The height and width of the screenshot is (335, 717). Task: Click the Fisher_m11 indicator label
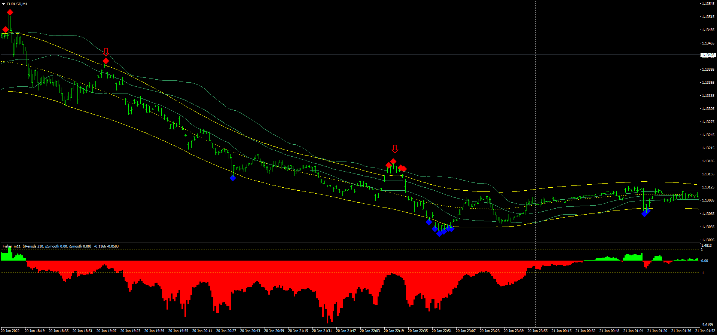11,246
